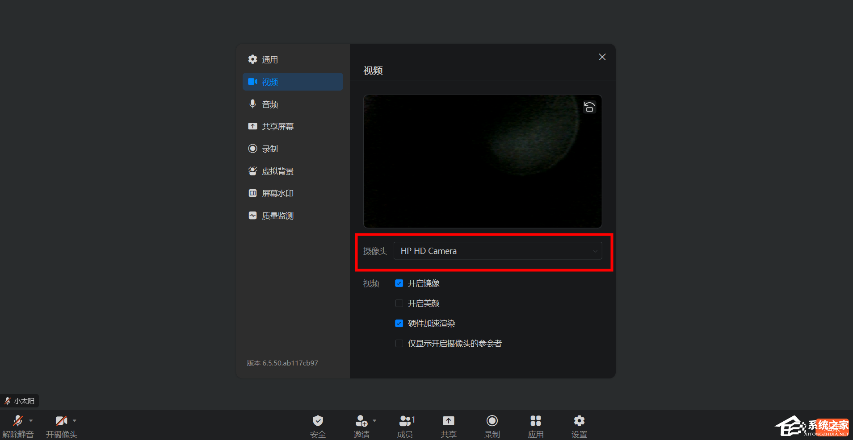Open the 成员 members list
This screenshot has width=853, height=440.
(x=404, y=425)
